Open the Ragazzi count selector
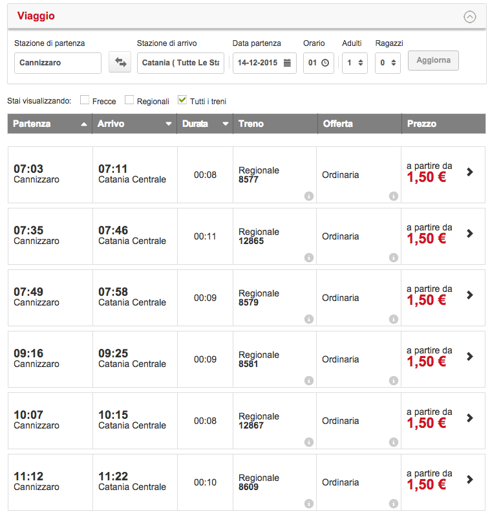The height and width of the screenshot is (514, 490). pyautogui.click(x=388, y=63)
